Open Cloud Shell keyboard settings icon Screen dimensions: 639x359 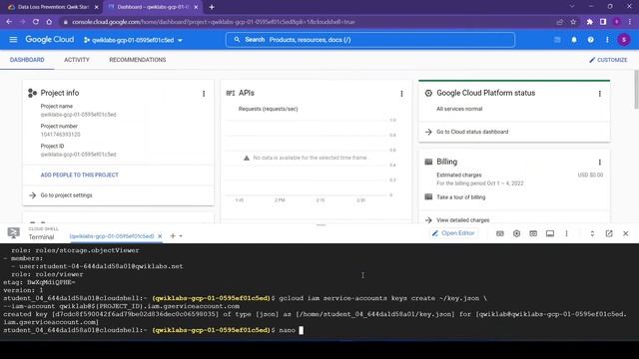coord(500,233)
